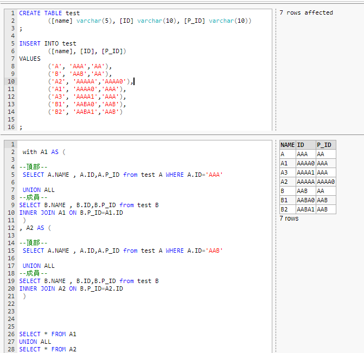Click the 'CREATE TABLE test' line in the schema editor
Image resolution: width=364 pixels, height=353 pixels.
pos(49,13)
